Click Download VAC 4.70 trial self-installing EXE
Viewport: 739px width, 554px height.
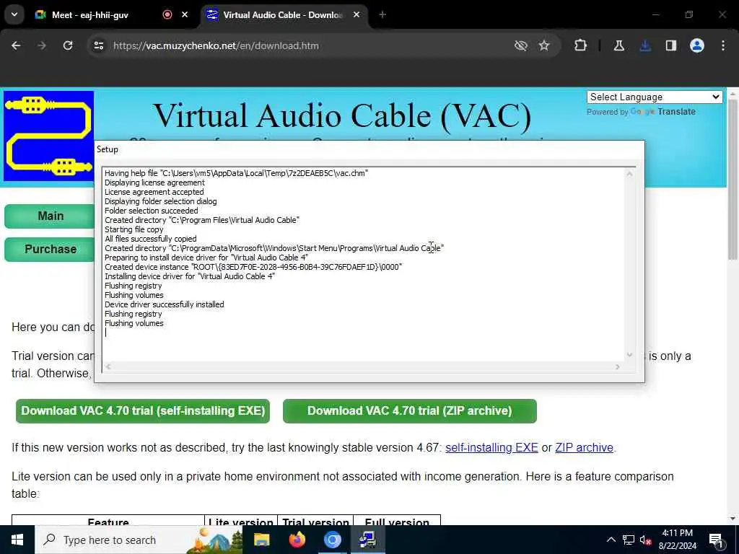click(143, 410)
